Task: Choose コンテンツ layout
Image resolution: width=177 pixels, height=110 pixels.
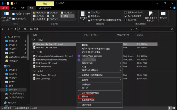Action: [52, 19]
